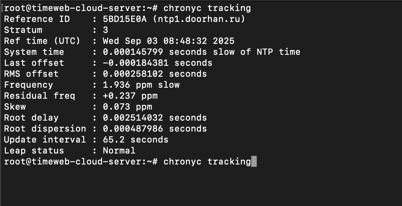Screen dimensions: 402x206
Task: Click the second chronyc tracking command at prompt
Action: point(207,162)
